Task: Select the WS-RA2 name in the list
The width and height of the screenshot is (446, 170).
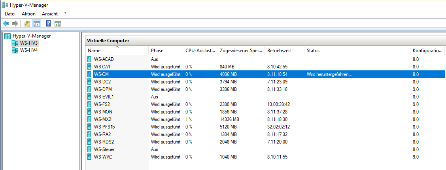Action: pyautogui.click(x=102, y=134)
